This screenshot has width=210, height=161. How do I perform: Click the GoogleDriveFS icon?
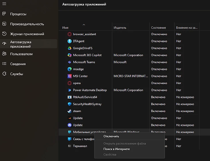click(x=69, y=48)
